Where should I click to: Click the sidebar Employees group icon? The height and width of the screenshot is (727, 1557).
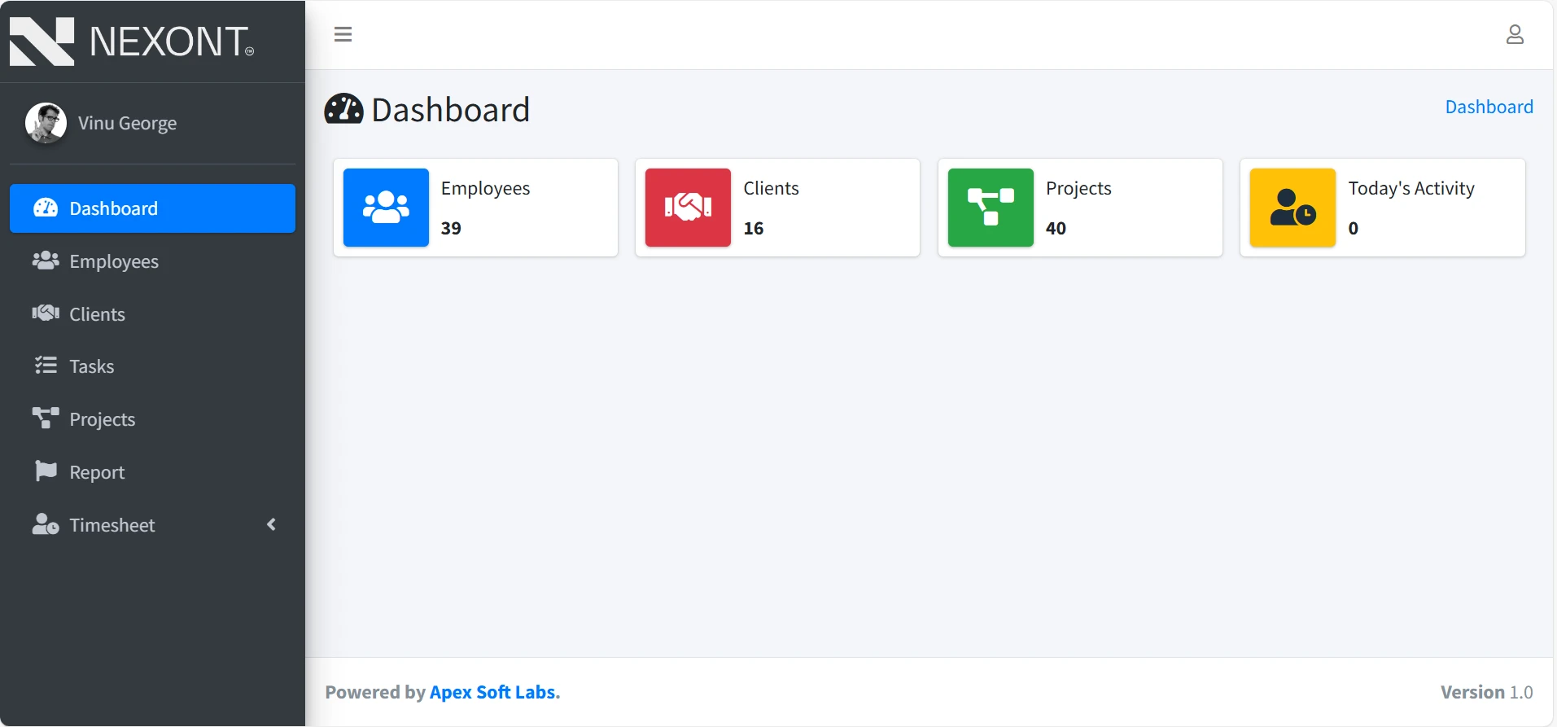click(x=46, y=261)
